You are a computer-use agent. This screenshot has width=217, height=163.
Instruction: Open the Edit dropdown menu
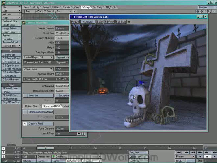tap(11, 11)
